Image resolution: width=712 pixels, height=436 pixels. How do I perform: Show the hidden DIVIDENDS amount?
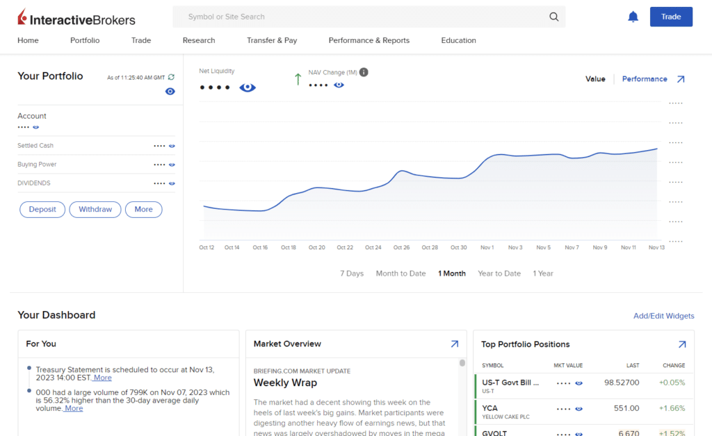click(x=172, y=183)
